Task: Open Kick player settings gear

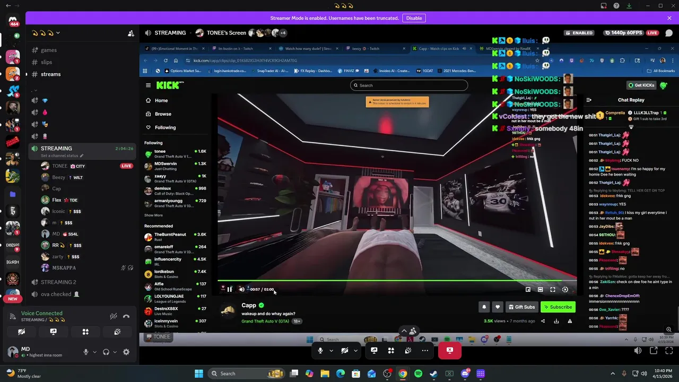Action: pos(565,290)
